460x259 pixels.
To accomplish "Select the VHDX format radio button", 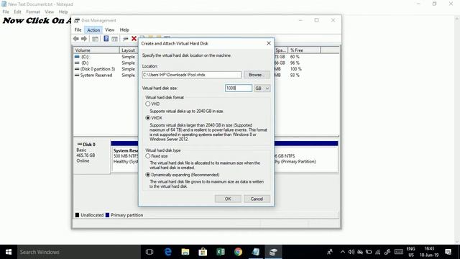I will coord(148,118).
